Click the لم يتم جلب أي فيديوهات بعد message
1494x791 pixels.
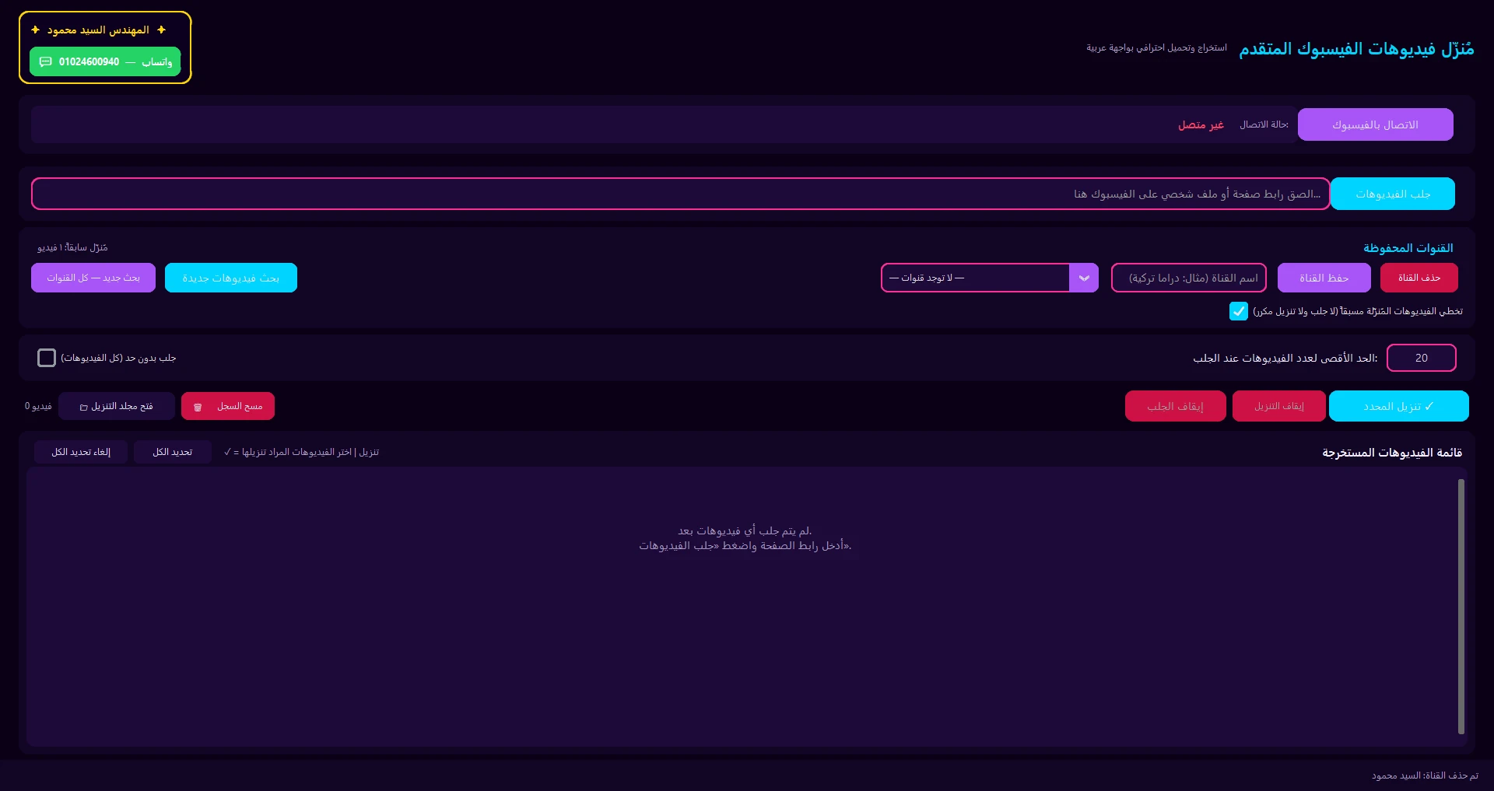(745, 530)
